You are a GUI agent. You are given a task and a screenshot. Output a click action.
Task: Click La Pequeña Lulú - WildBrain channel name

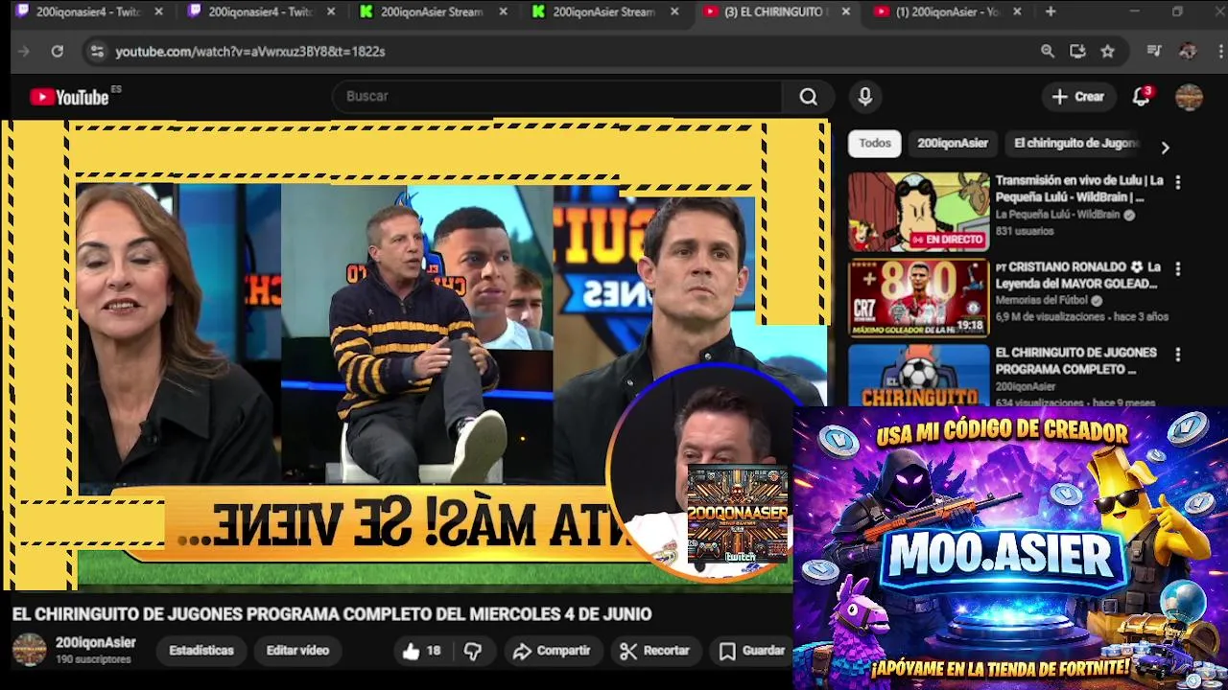coord(1057,215)
